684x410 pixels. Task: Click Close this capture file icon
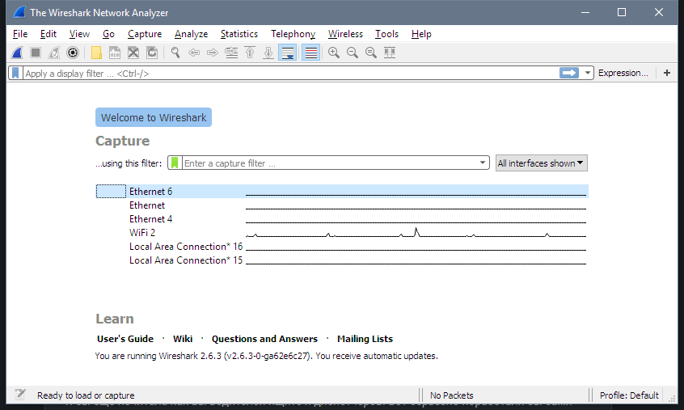click(133, 53)
